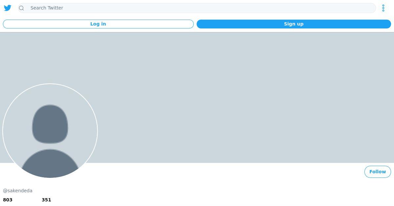Go to Twitter home via bird icon
This screenshot has width=394, height=206.
(x=8, y=8)
